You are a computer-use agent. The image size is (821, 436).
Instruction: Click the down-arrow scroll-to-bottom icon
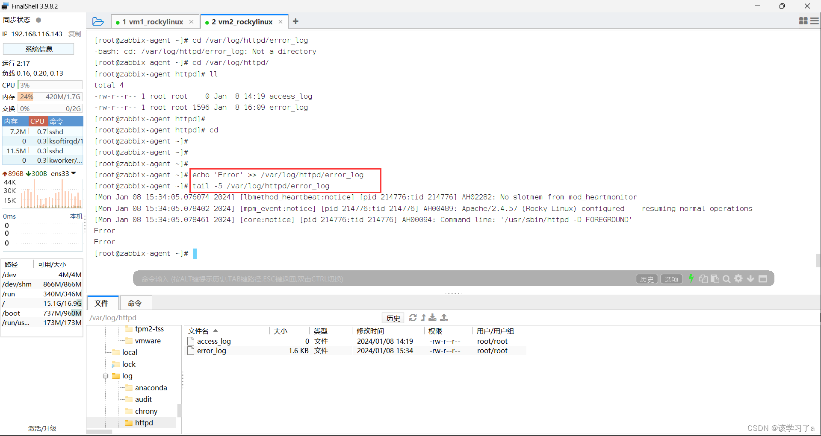[750, 279]
